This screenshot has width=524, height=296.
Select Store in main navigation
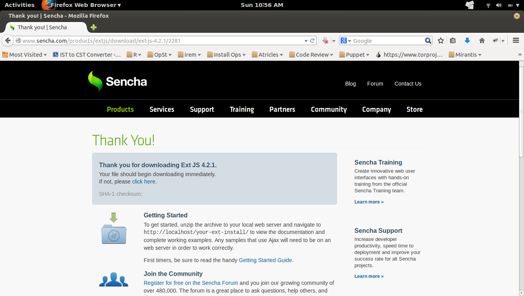click(x=415, y=109)
